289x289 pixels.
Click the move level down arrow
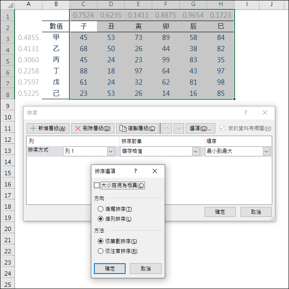pos(179,128)
